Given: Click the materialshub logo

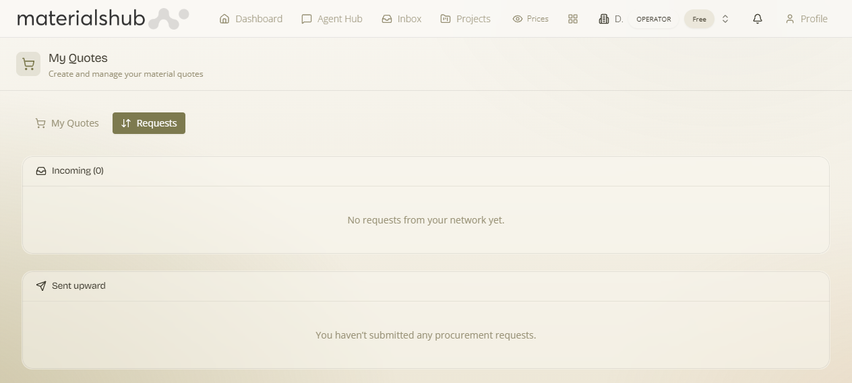Looking at the screenshot, I should coord(102,18).
